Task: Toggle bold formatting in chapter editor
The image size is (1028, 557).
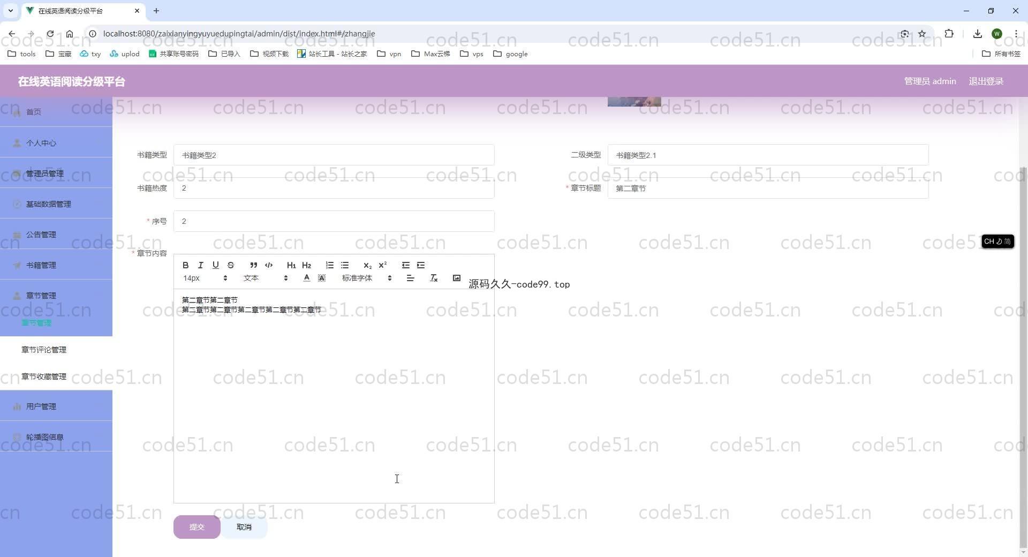Action: (185, 265)
